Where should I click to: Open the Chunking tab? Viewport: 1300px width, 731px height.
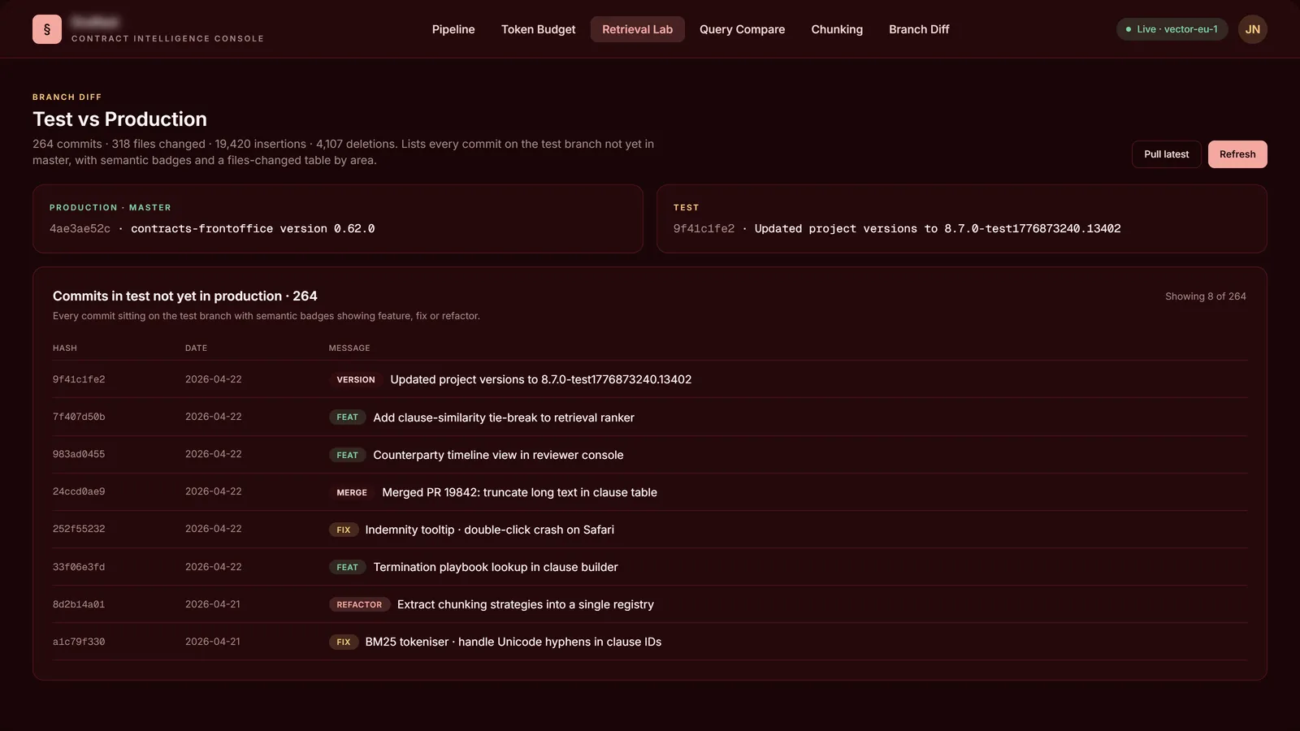click(837, 29)
